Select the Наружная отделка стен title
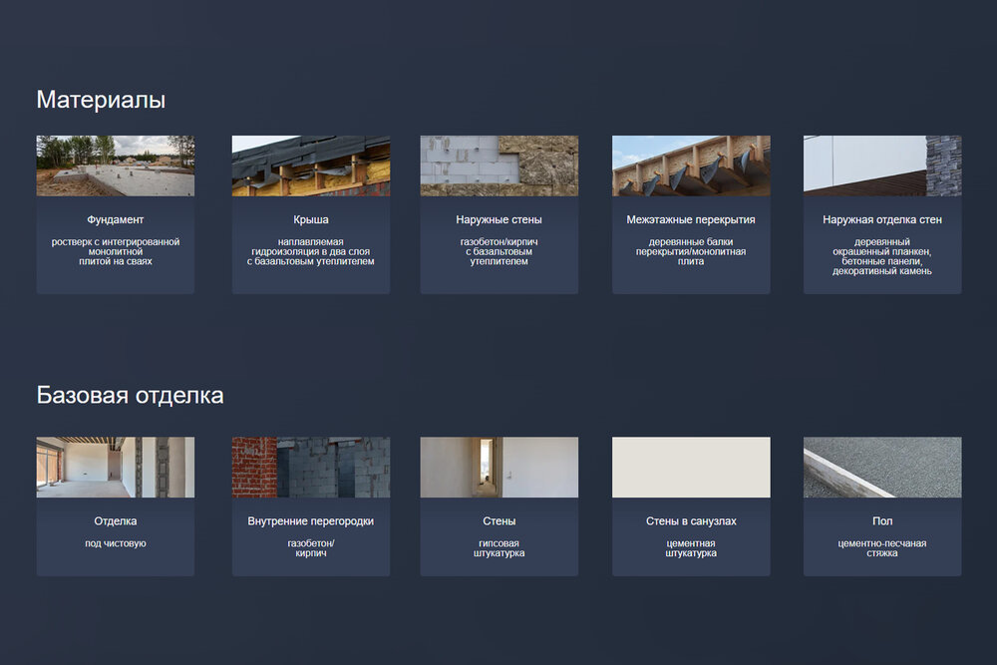Screen dimensions: 997x665 tap(882, 219)
